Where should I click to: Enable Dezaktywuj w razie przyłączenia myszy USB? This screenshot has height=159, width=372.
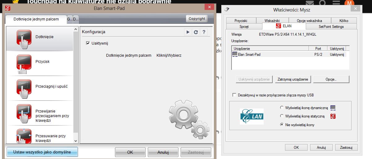[234, 95]
